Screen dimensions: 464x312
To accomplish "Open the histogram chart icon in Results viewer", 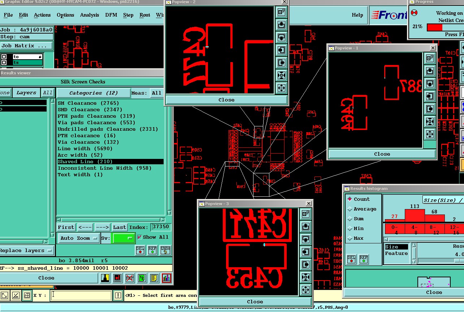I will click(x=166, y=278).
